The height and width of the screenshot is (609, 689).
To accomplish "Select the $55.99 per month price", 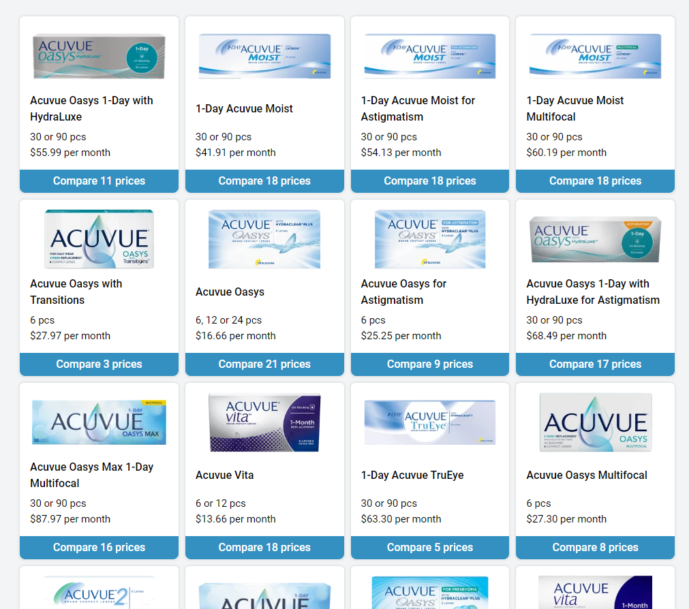I will point(70,153).
